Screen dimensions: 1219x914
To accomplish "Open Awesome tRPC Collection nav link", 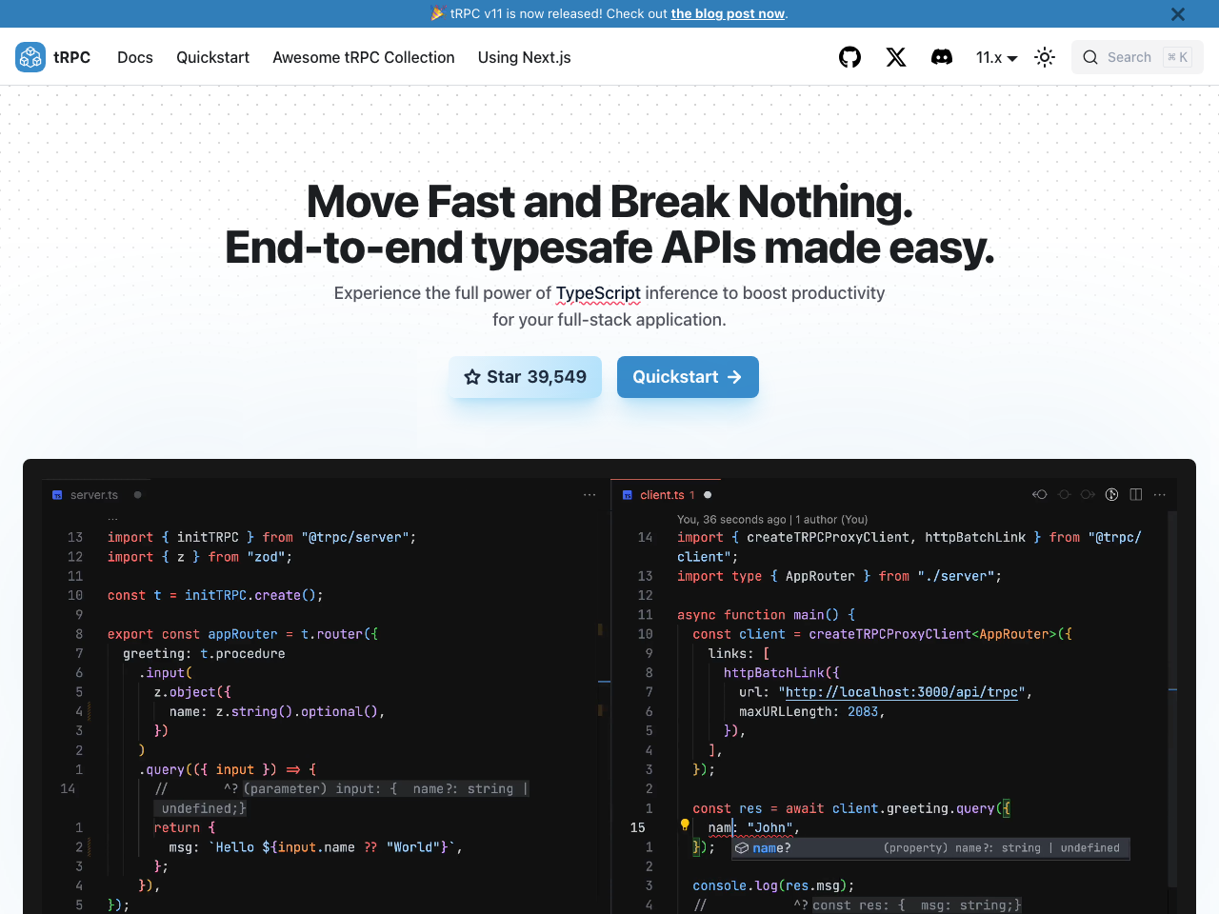I will pyautogui.click(x=364, y=57).
